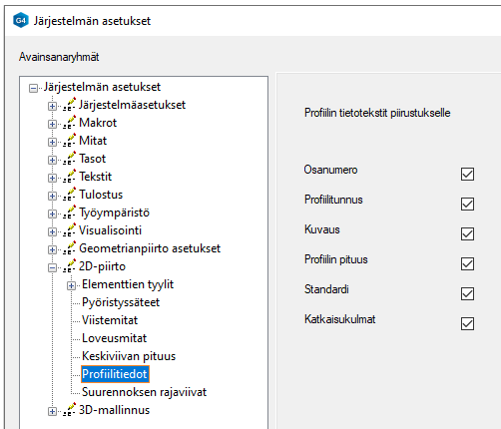This screenshot has width=501, height=429.
Task: Click Profiilin tietotekstit piirustukselle heading
Action: (377, 113)
